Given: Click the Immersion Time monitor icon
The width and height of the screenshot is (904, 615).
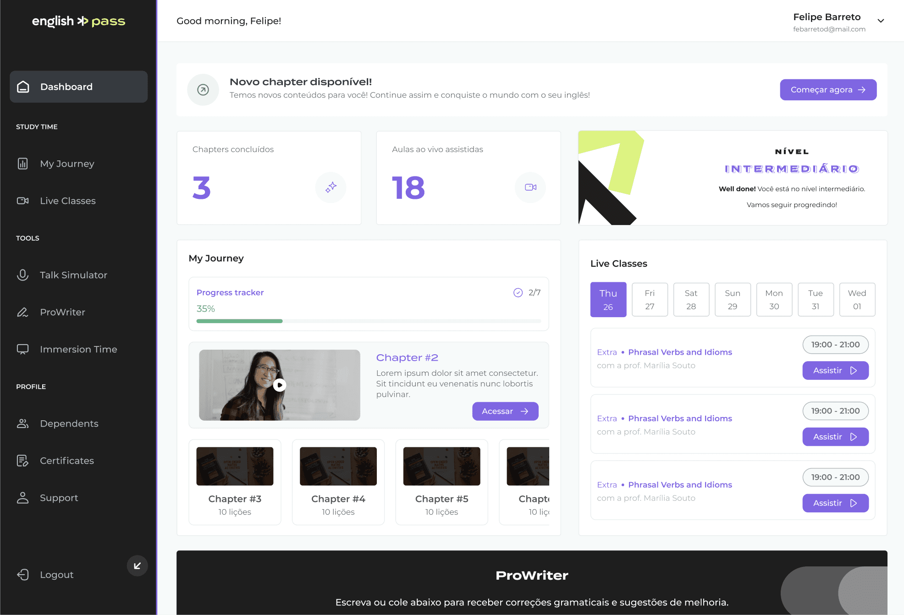Looking at the screenshot, I should 22,349.
